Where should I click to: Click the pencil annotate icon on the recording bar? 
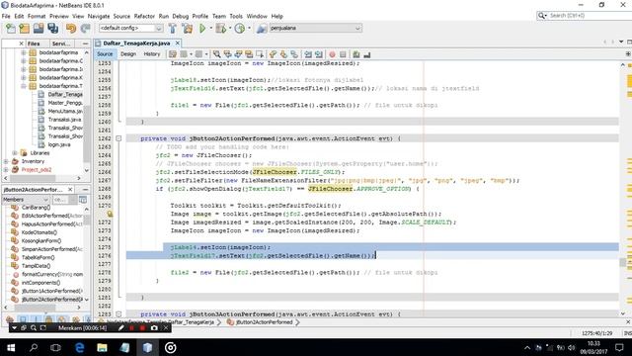point(120,327)
